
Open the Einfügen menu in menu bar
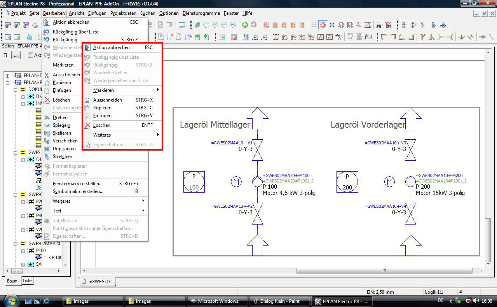(97, 13)
